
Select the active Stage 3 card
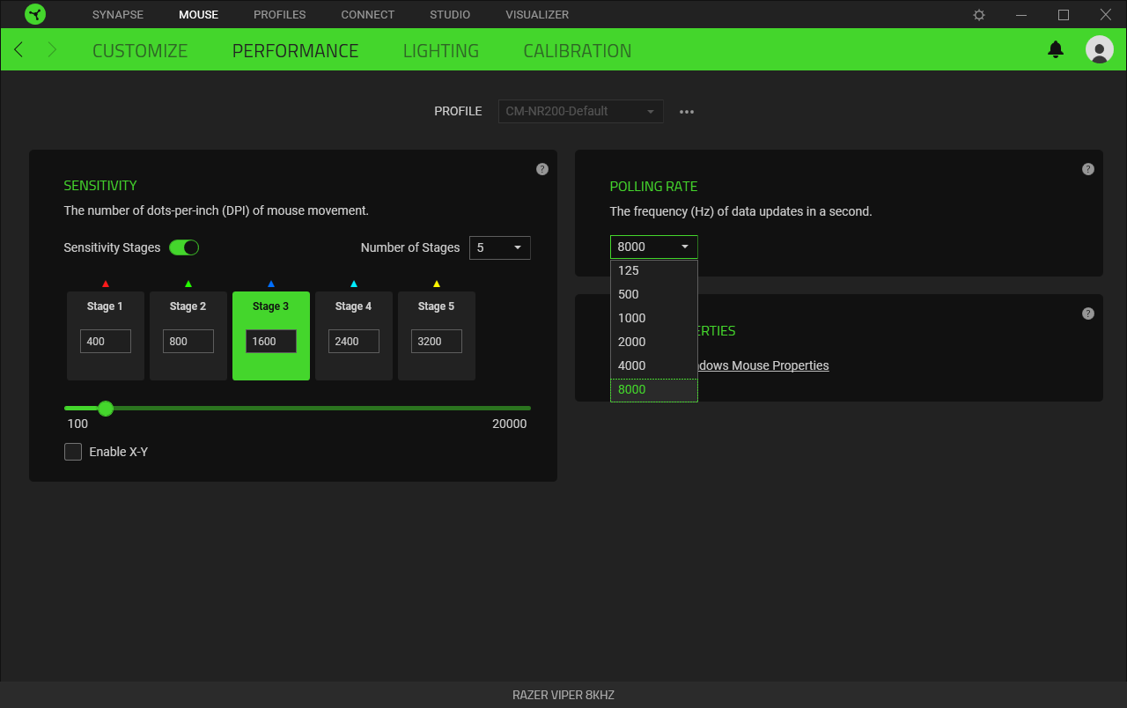coord(271,336)
